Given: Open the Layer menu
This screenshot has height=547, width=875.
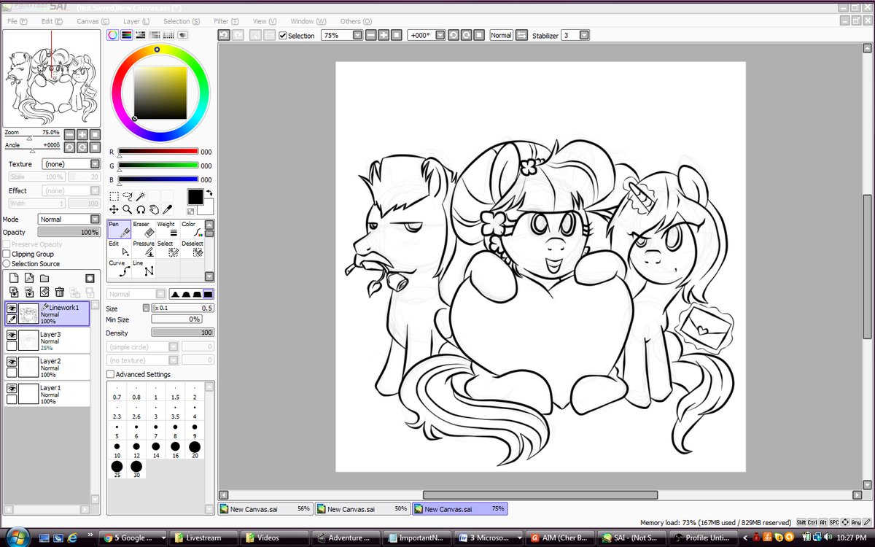Looking at the screenshot, I should tap(136, 21).
